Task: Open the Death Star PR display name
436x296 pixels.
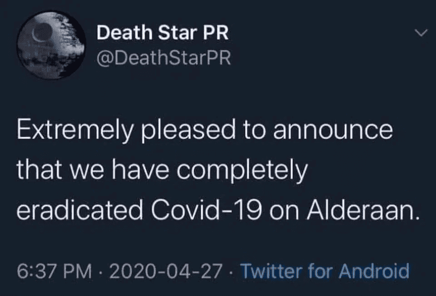Action: pyautogui.click(x=163, y=33)
